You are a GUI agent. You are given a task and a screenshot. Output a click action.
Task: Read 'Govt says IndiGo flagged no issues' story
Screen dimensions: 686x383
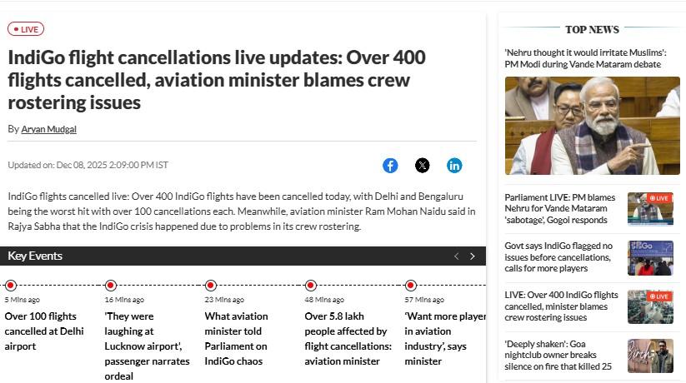click(558, 257)
